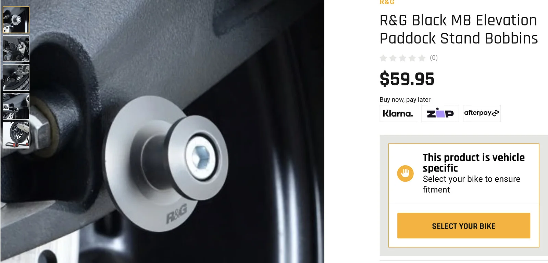Open the R&G brand link
This screenshot has width=548, height=263.
pyautogui.click(x=387, y=2)
